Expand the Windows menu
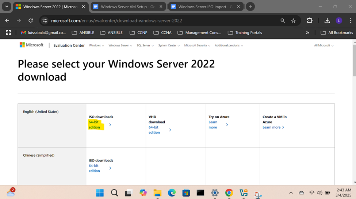Viewport: 356px width, 199px height. click(x=96, y=45)
